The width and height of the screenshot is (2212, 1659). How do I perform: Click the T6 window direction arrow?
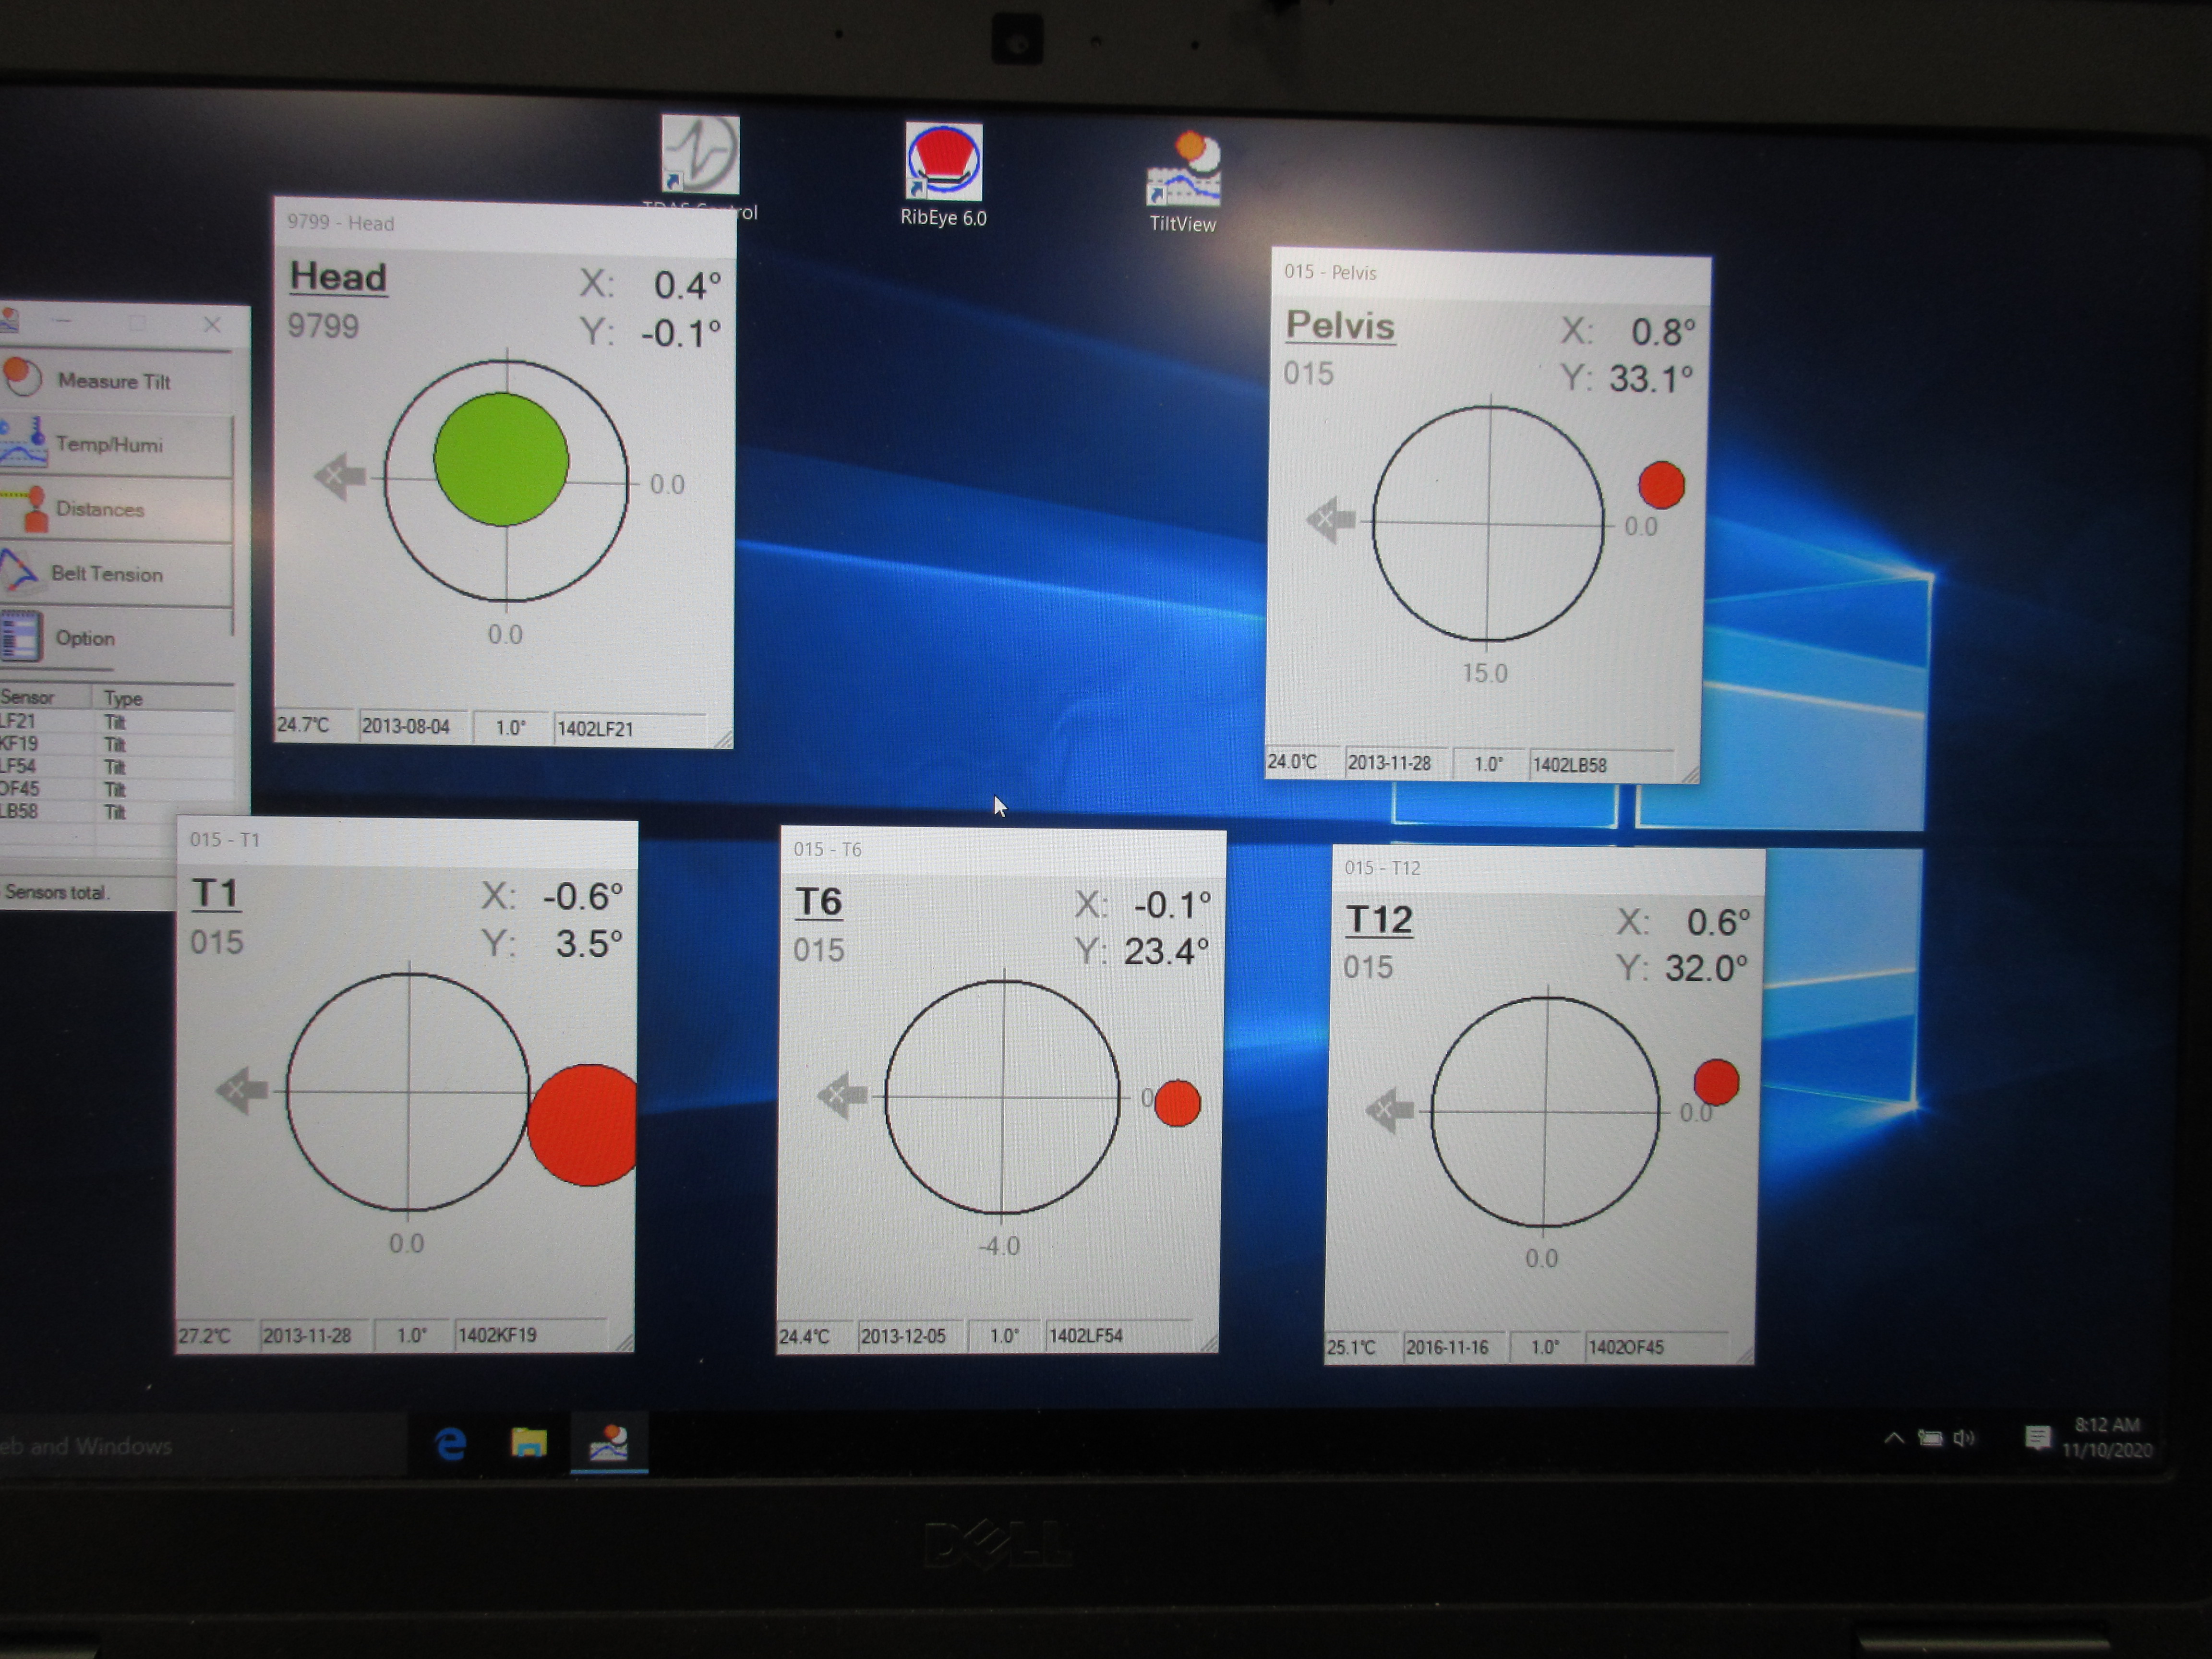point(842,1096)
